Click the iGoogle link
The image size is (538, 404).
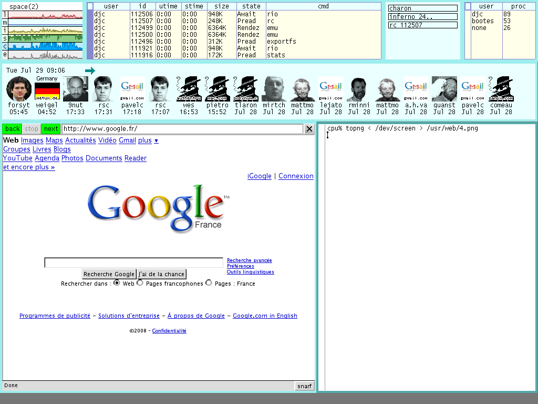[x=260, y=176]
